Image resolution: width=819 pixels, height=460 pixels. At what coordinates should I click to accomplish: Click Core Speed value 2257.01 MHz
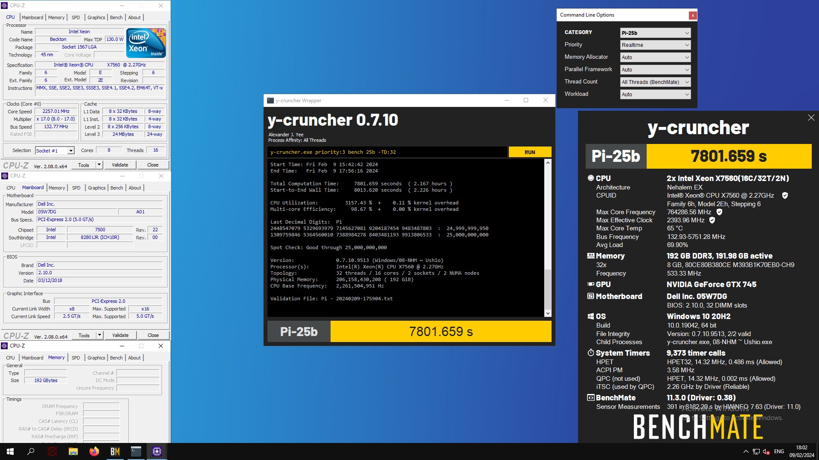pyautogui.click(x=56, y=112)
